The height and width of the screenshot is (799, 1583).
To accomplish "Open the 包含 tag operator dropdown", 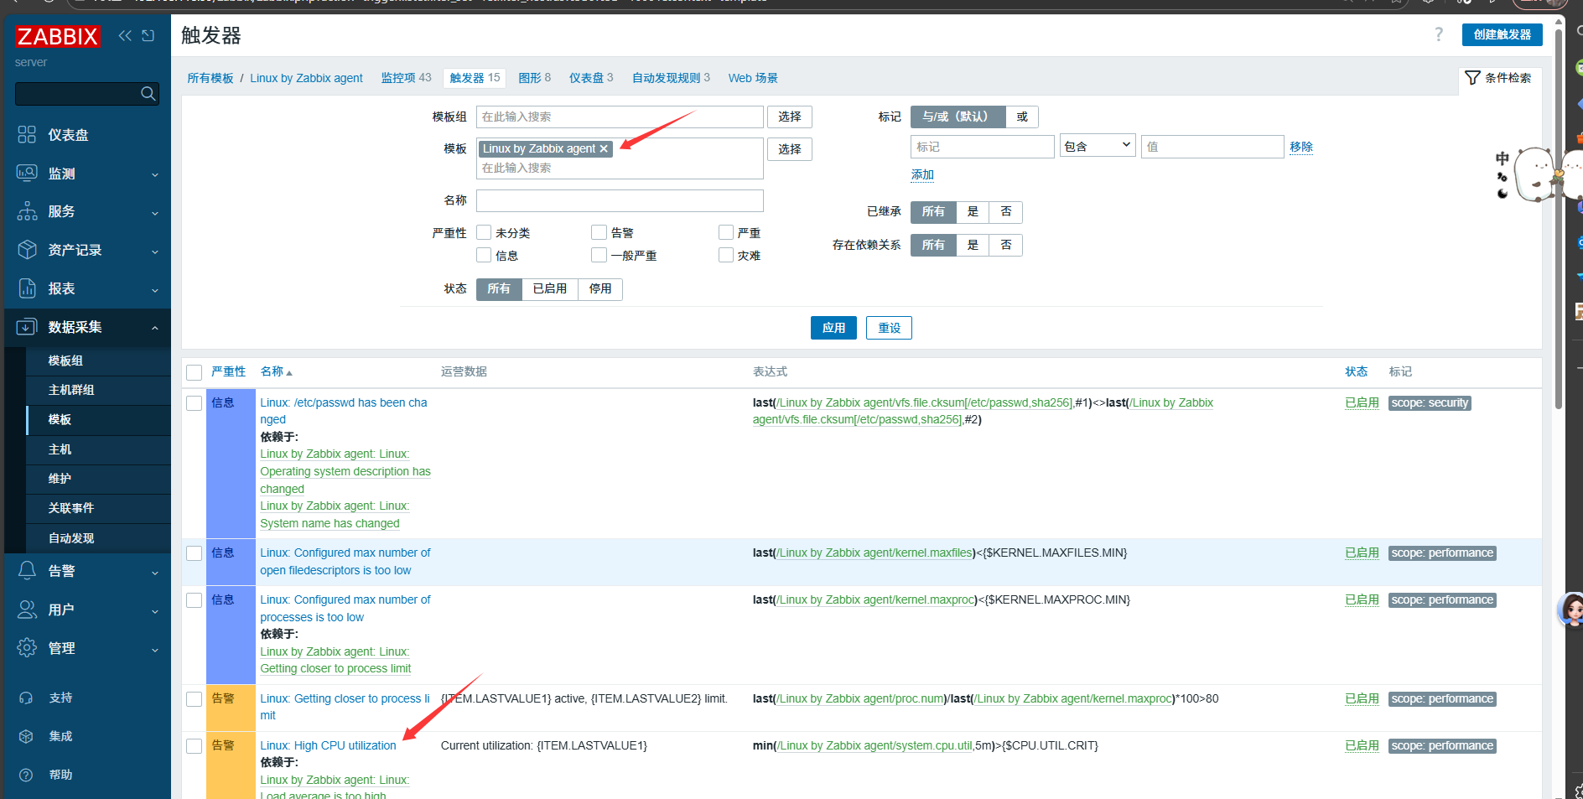I will (x=1098, y=146).
